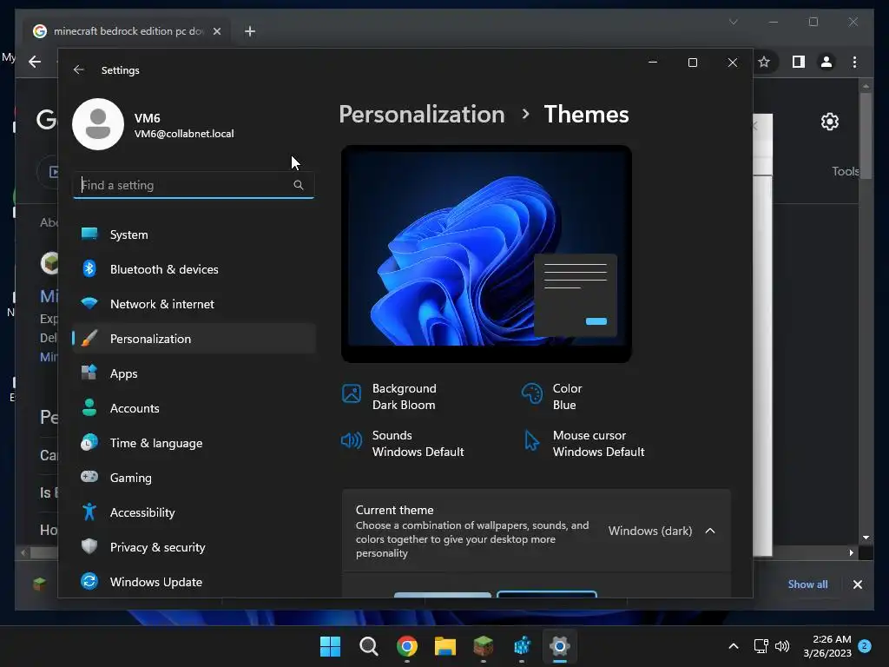Open Sounds Windows Default setting

pos(403,444)
